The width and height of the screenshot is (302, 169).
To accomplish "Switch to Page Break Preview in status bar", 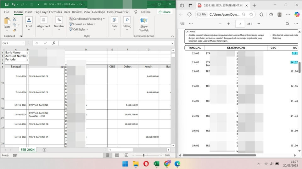I will pyautogui.click(x=126, y=155).
